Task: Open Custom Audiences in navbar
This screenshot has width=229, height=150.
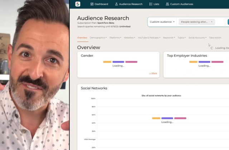Action: tap(180, 4)
